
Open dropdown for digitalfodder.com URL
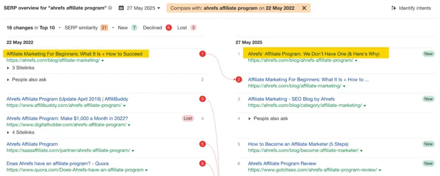click(129, 125)
